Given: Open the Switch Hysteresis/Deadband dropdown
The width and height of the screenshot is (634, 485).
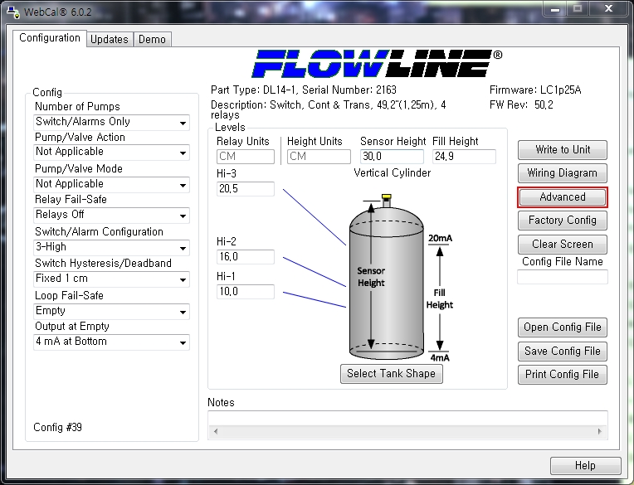Looking at the screenshot, I should click(112, 279).
